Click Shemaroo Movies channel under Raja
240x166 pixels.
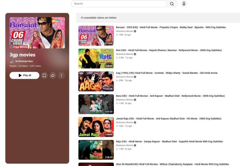pyautogui.click(x=124, y=145)
